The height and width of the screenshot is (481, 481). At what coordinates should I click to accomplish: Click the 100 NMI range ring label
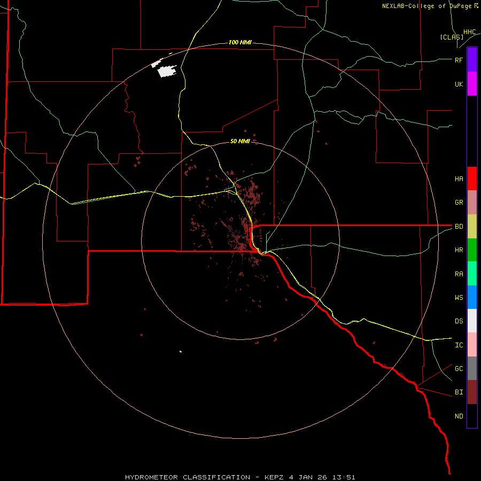pos(240,42)
